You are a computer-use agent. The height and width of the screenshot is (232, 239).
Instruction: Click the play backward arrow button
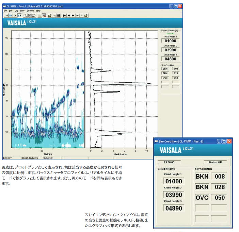click(69, 16)
